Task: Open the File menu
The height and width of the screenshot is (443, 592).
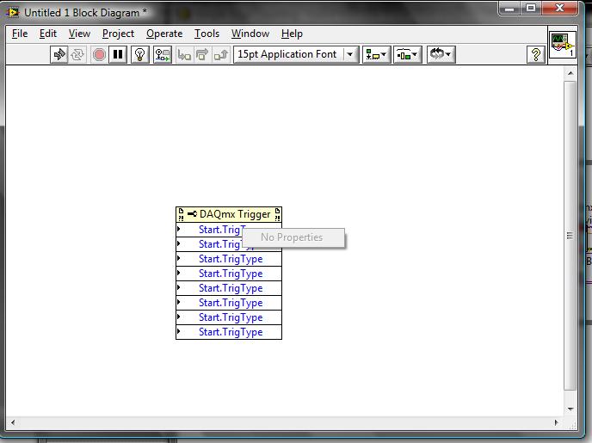Action: pyautogui.click(x=20, y=34)
